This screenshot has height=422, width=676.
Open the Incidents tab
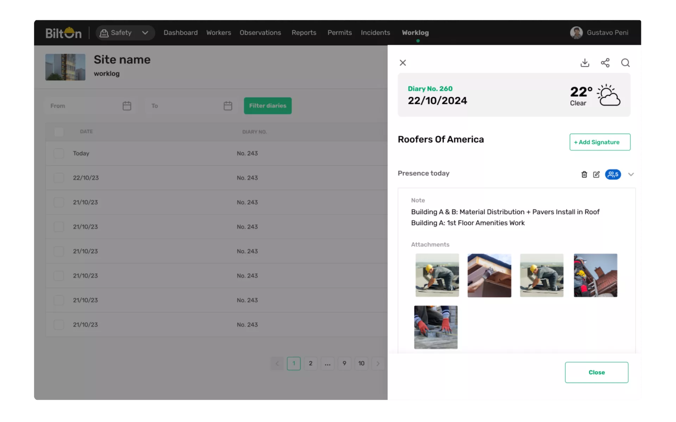click(x=375, y=33)
